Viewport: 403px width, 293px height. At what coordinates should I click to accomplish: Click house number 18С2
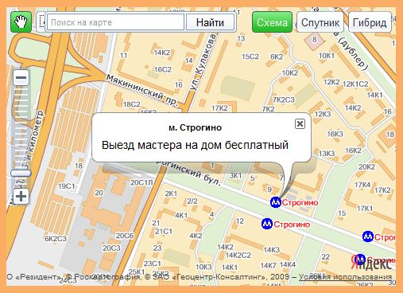click(131, 104)
